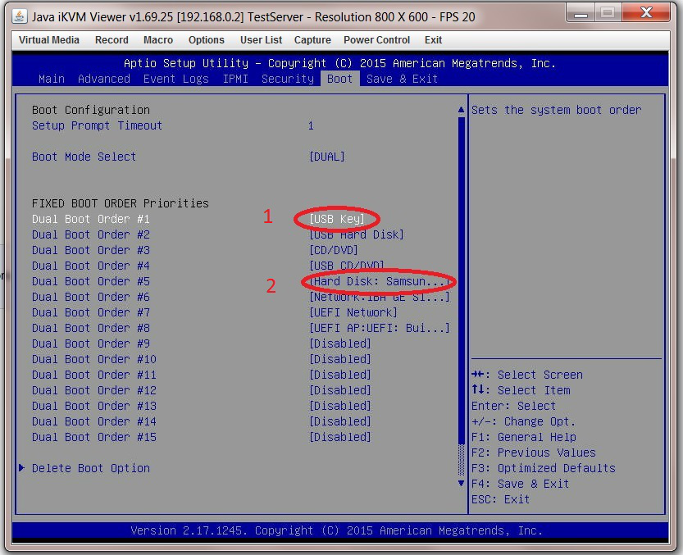Switch to the Advanced BIOS tab

104,79
